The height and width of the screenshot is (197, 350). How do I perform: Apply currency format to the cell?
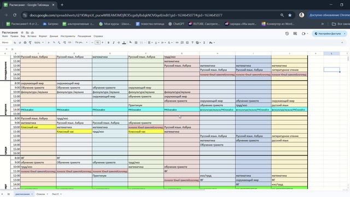[49, 43]
